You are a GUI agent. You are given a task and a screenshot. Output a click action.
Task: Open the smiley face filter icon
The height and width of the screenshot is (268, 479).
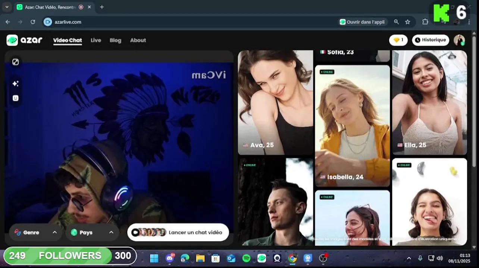[15, 98]
